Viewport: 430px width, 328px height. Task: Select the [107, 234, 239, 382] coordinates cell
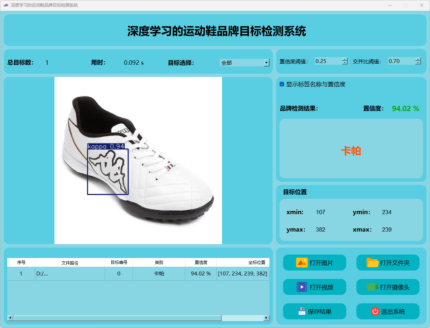[243, 274]
